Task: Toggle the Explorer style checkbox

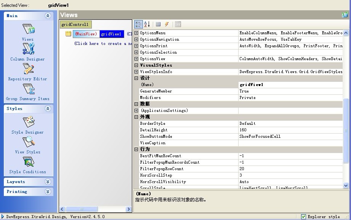Action: (x=303, y=217)
